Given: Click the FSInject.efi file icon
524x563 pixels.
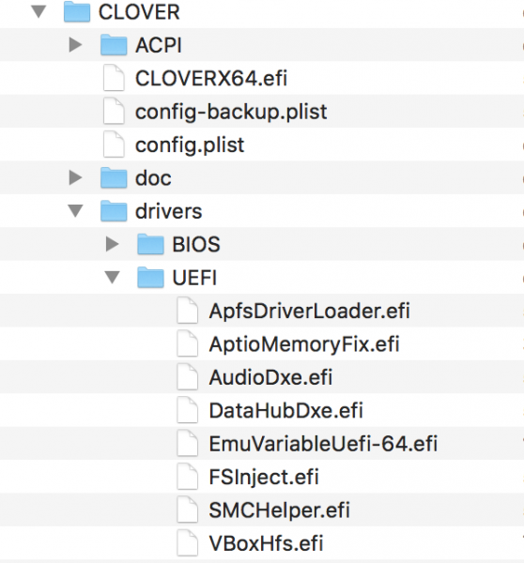Looking at the screenshot, I should pos(188,477).
